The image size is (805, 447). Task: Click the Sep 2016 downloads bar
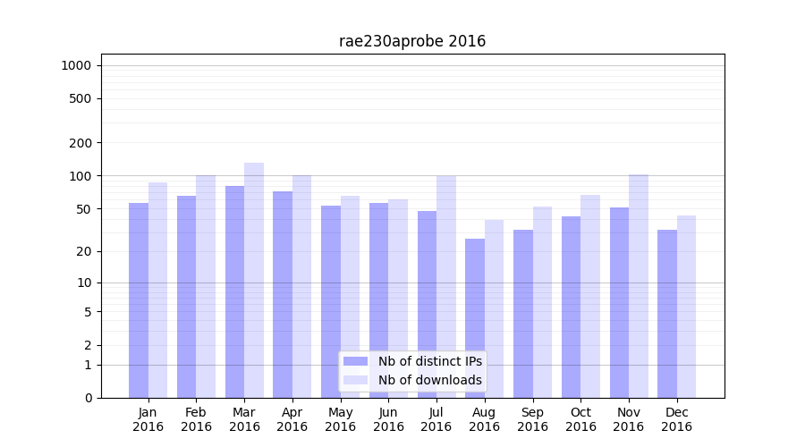(x=543, y=302)
